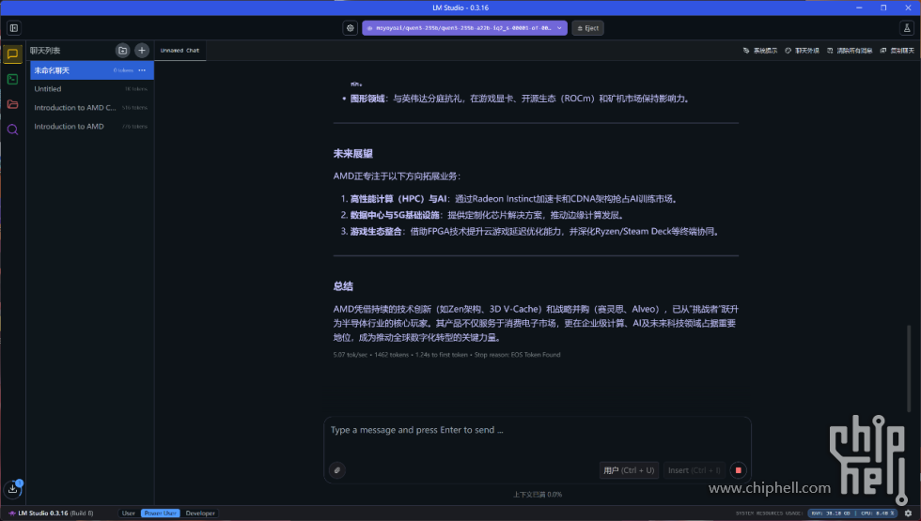
Task: Clear all messages in chat
Action: 850,51
